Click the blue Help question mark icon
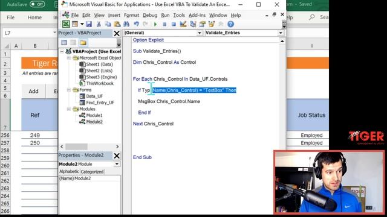The image size is (387, 217). tap(230, 24)
